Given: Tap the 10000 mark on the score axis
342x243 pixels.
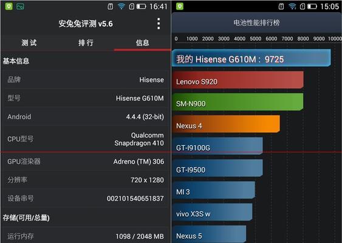Looking at the screenshot, I should point(335,39).
